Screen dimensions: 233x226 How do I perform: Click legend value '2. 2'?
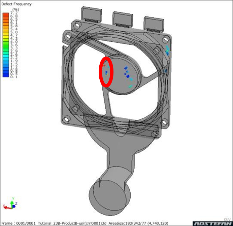tap(14, 58)
